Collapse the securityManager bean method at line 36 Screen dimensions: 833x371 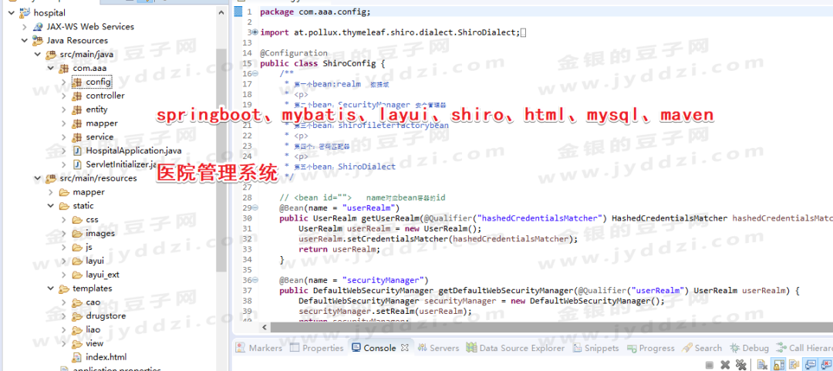click(255, 279)
